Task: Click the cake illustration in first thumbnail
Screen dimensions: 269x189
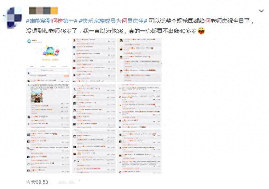Action: tap(51, 51)
